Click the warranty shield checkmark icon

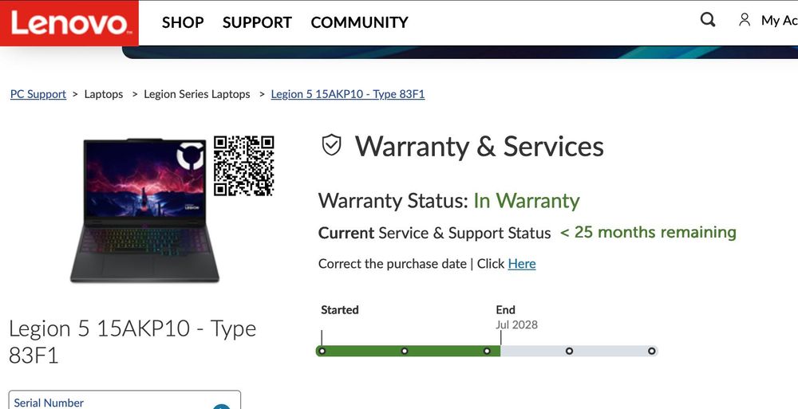tap(331, 145)
